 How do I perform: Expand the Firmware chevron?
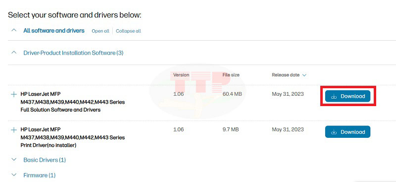[x=14, y=175]
